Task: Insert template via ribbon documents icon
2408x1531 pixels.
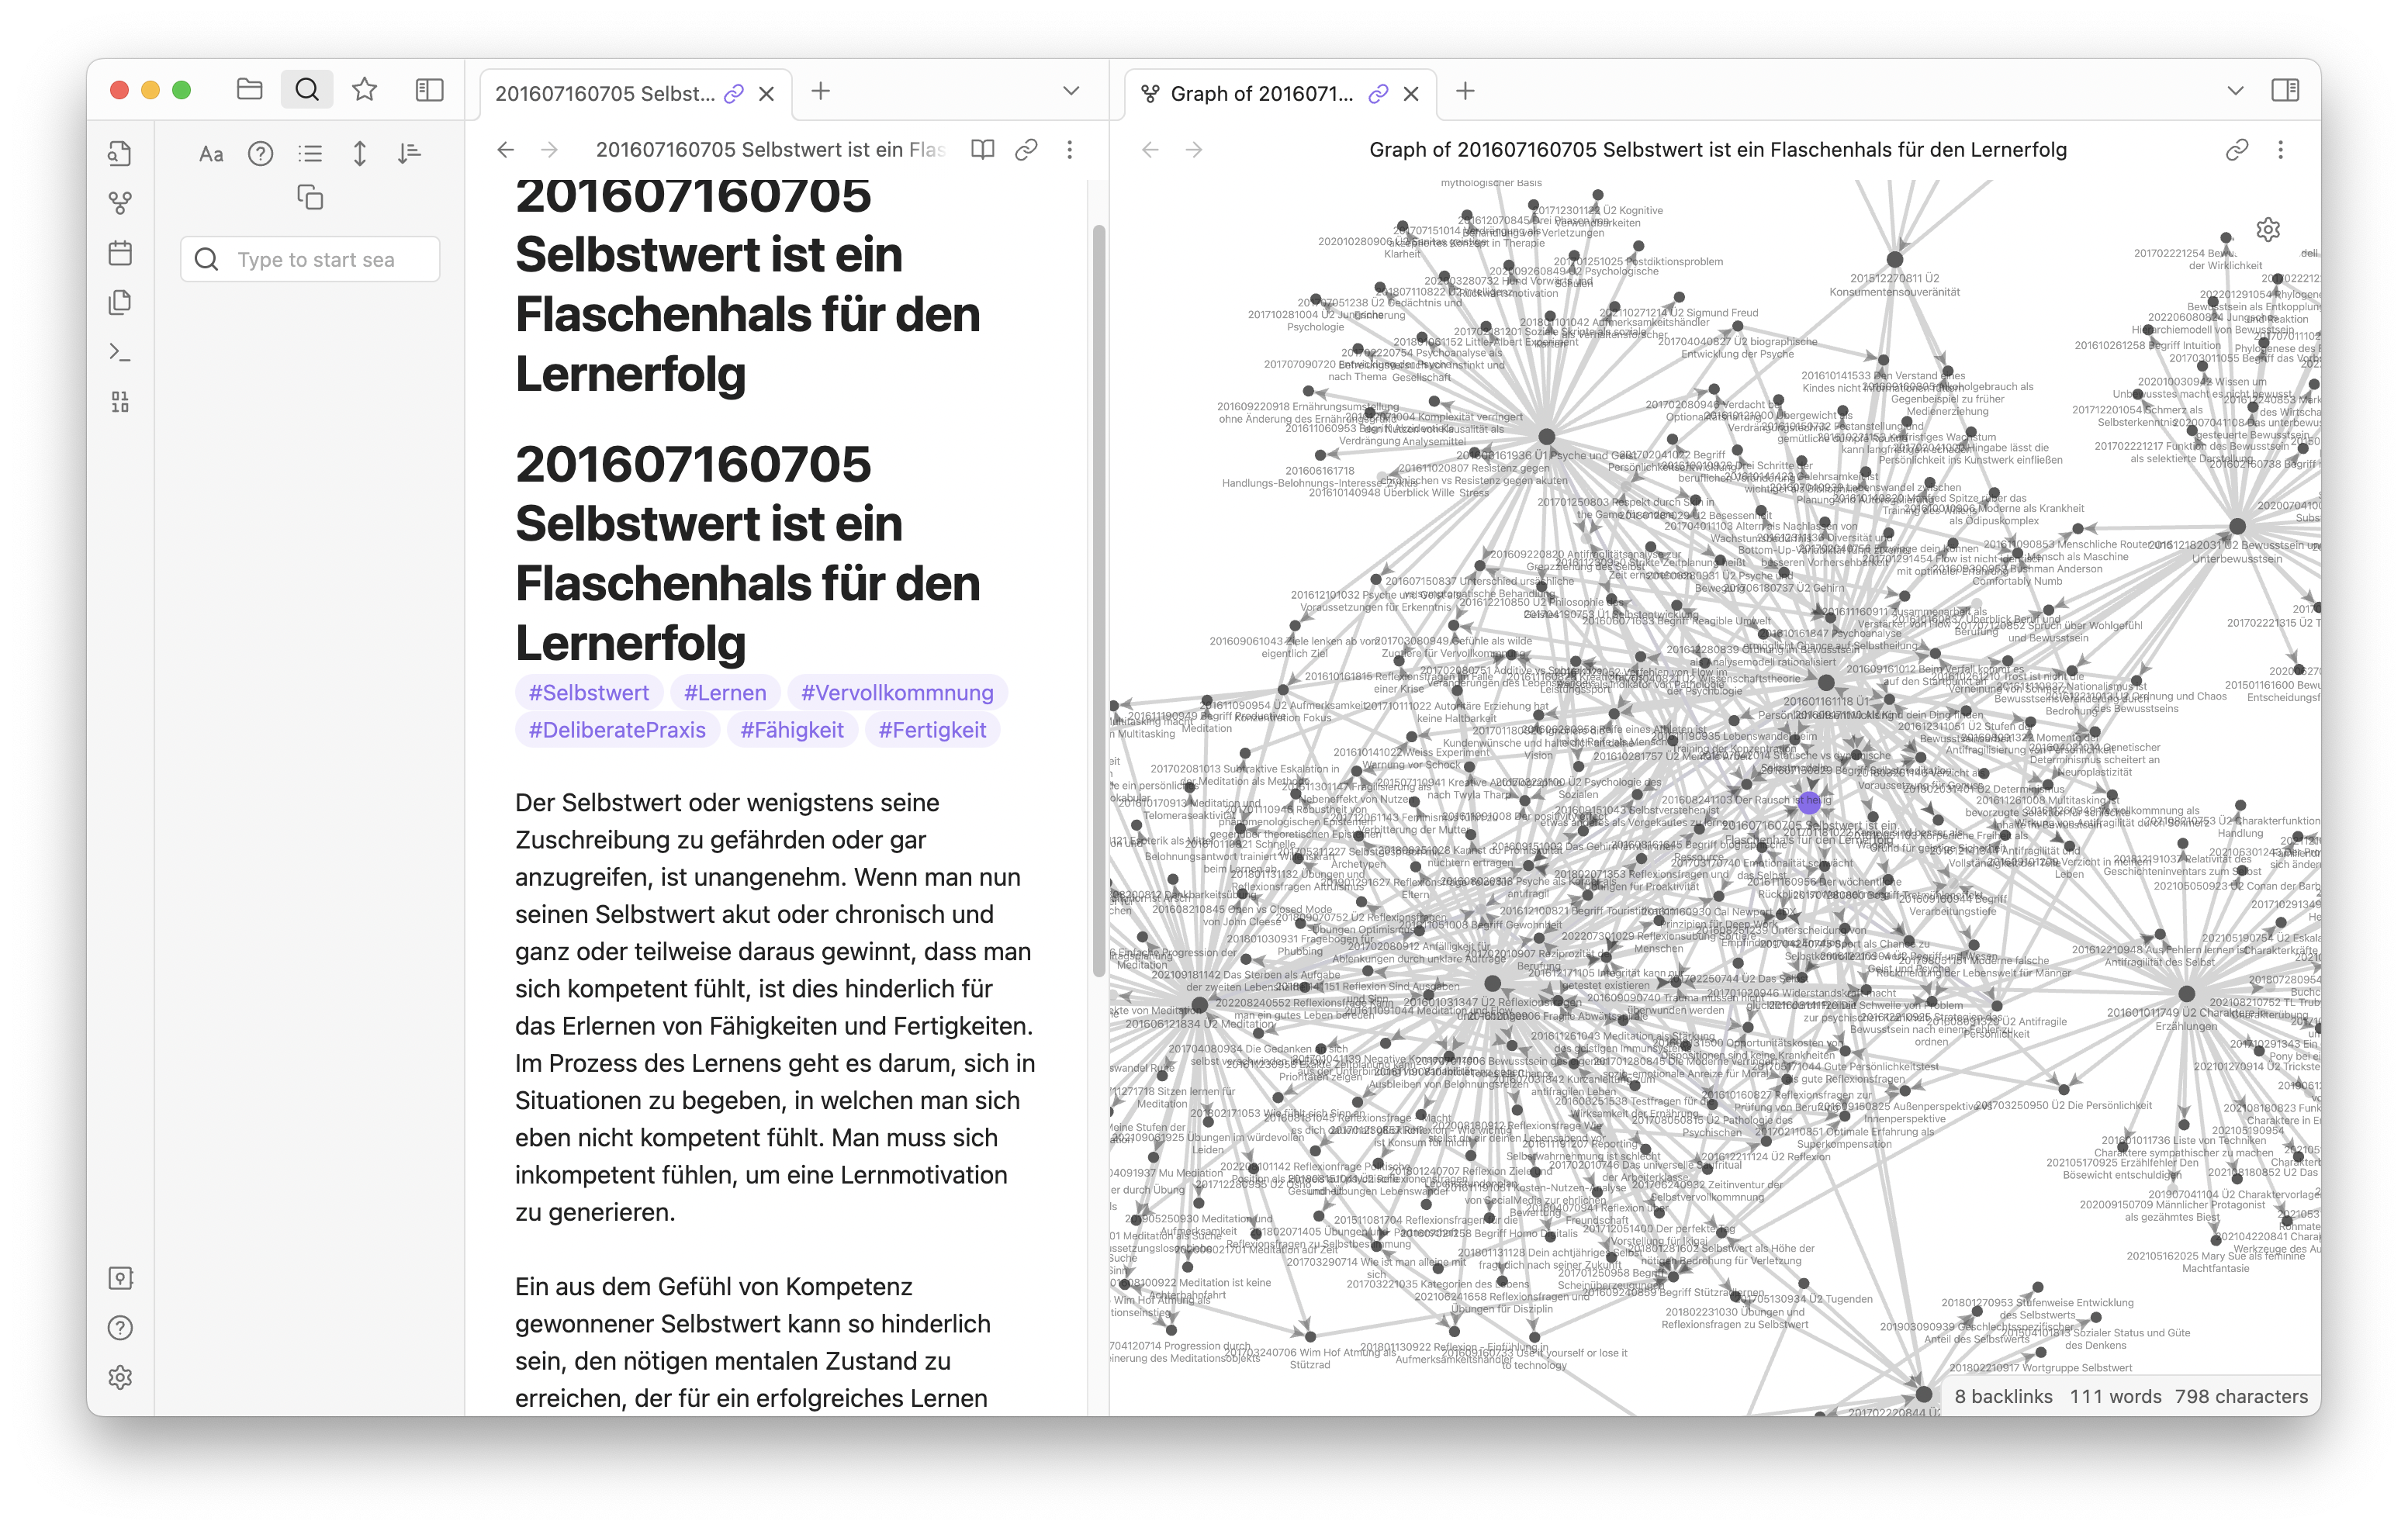Action: tap(120, 302)
